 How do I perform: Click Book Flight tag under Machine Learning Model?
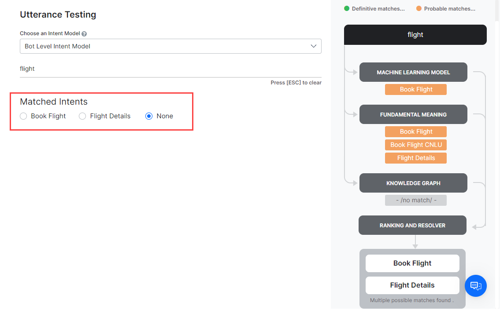(x=416, y=89)
